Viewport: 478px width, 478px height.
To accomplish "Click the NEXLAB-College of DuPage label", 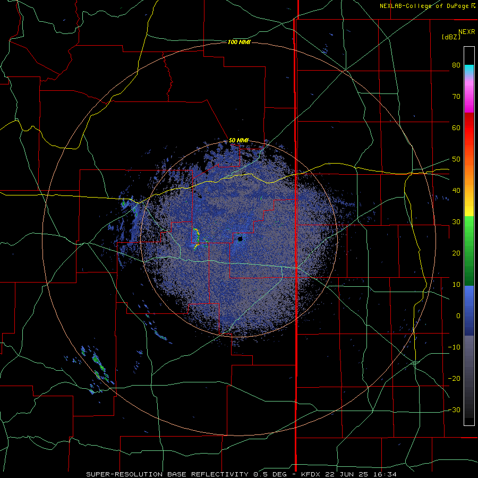I will [x=424, y=6].
